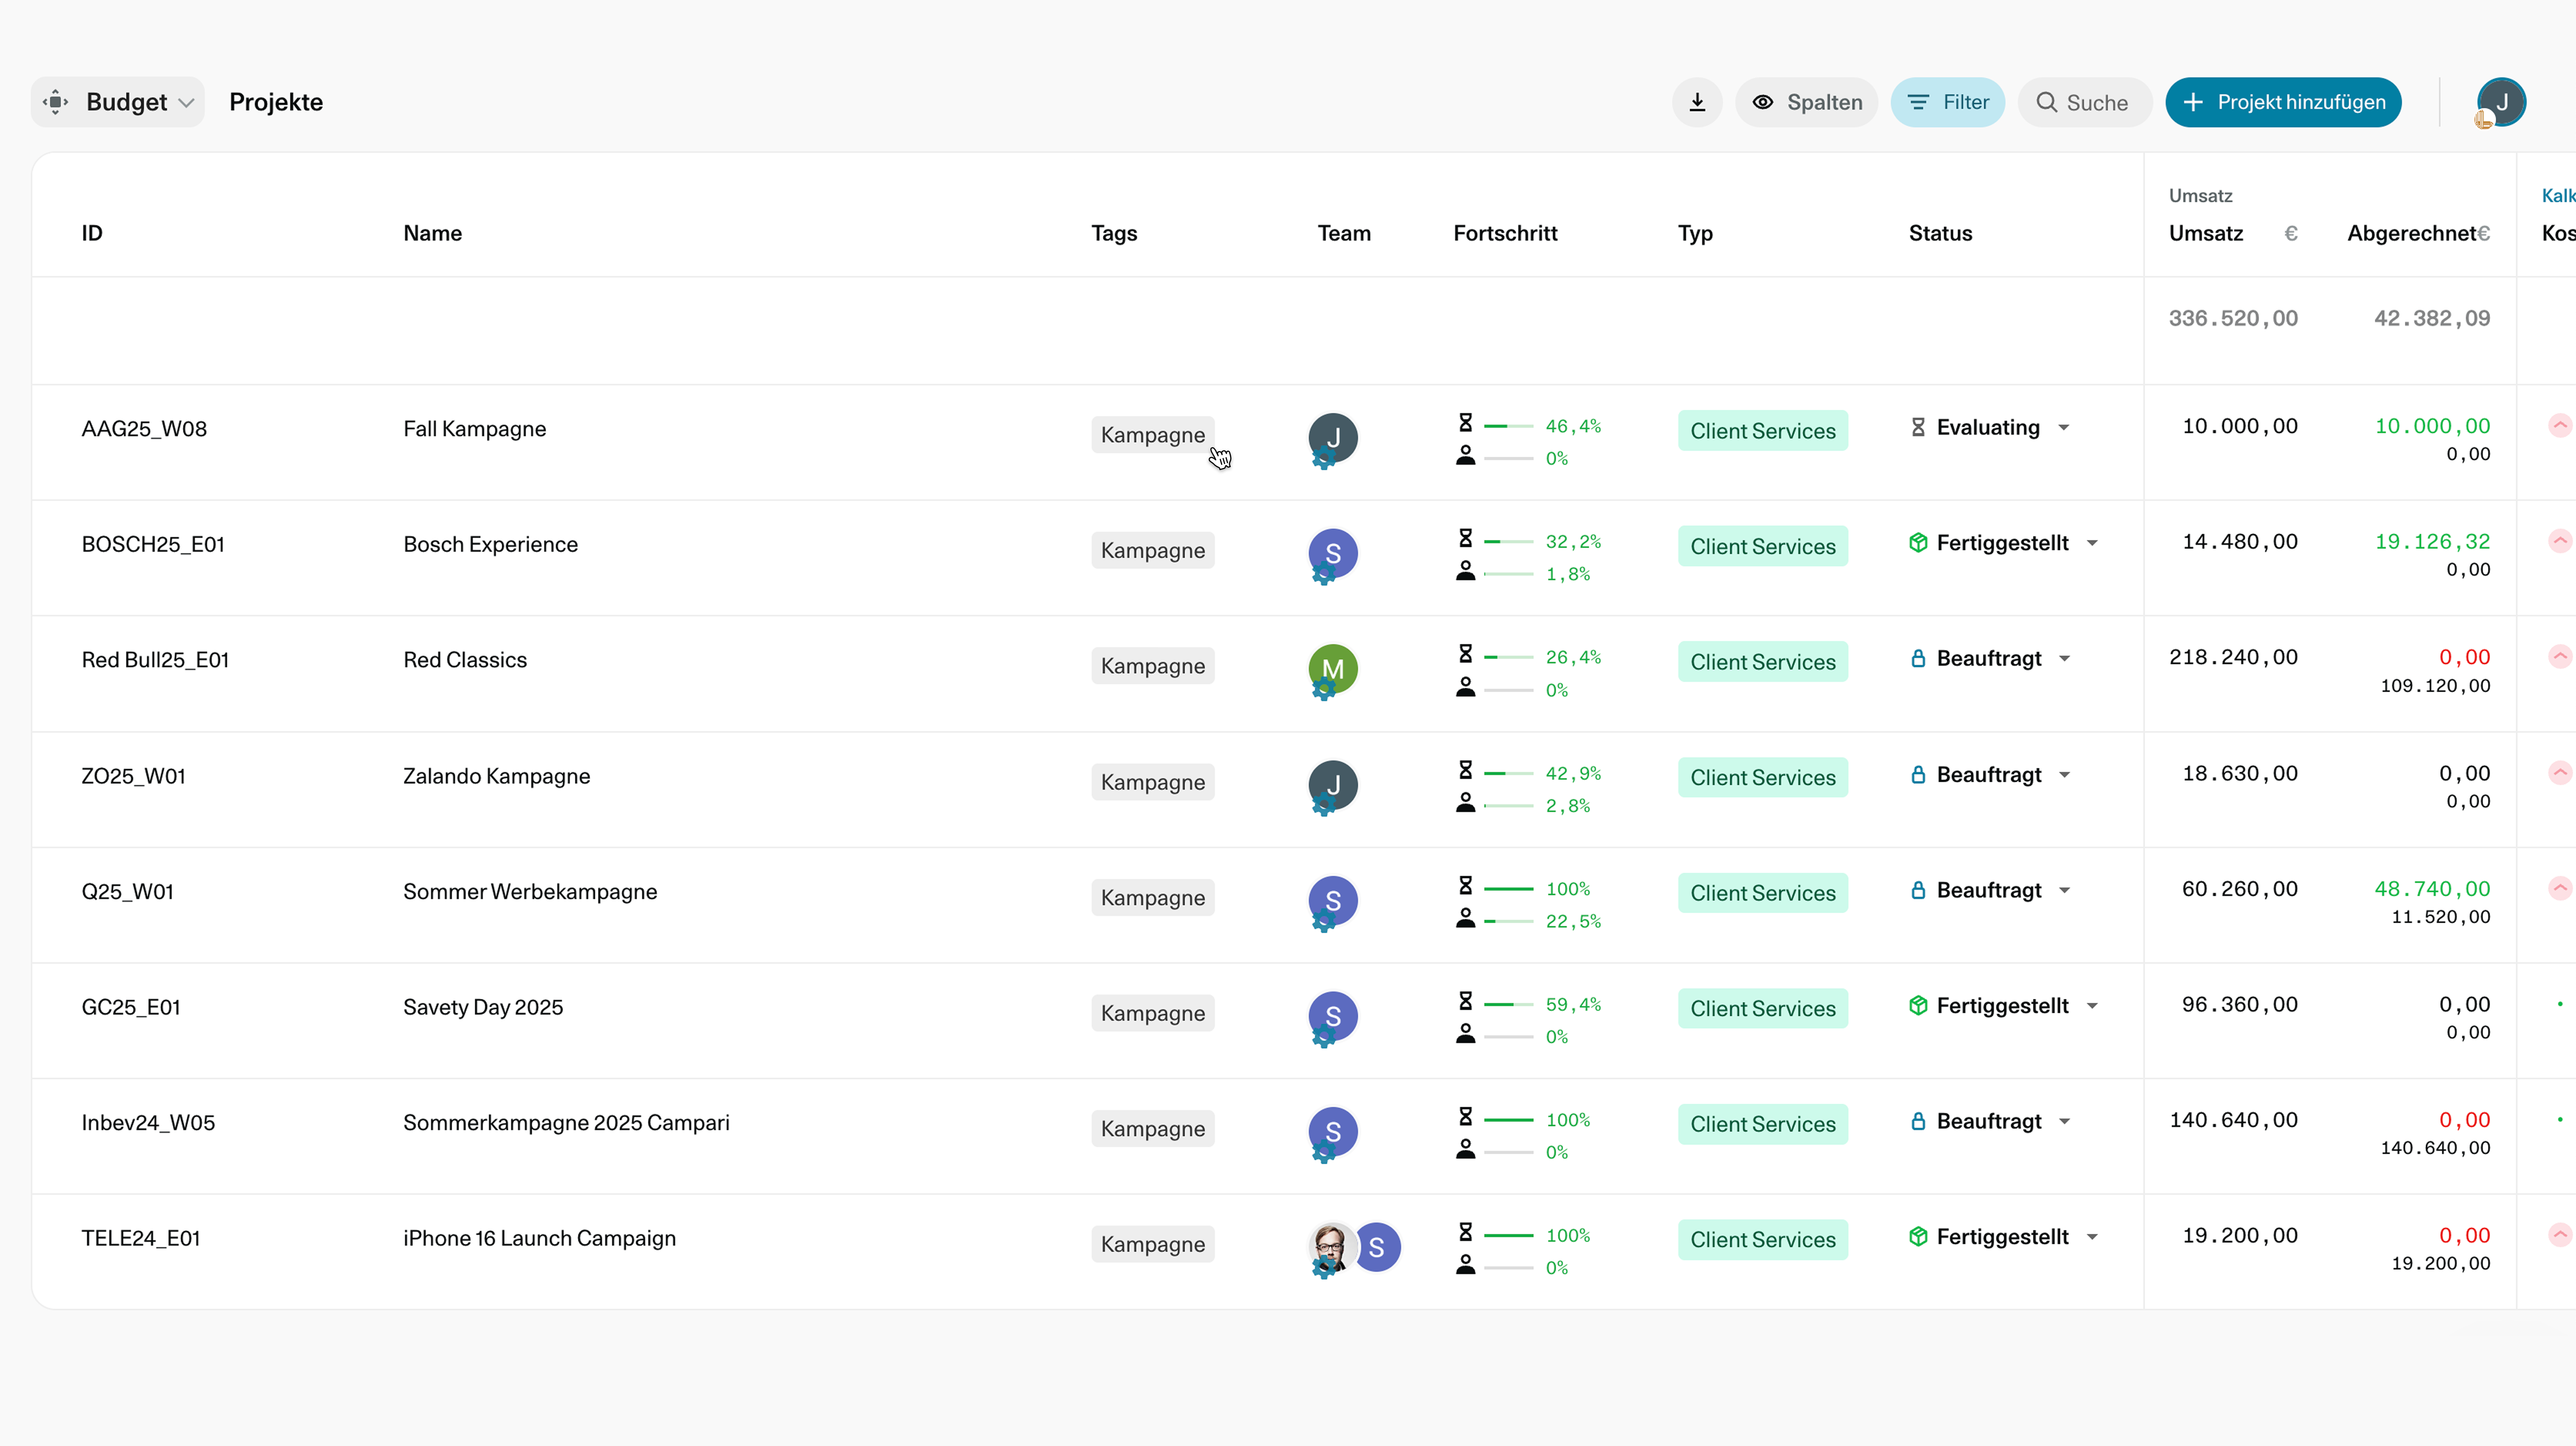The image size is (2576, 1446).
Task: Click person budget progress bar for Bosch Experience
Action: click(x=1508, y=574)
